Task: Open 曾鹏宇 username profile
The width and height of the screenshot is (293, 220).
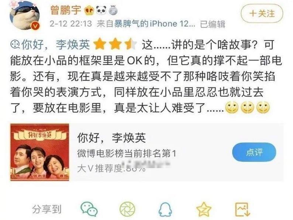Action: (x=66, y=10)
